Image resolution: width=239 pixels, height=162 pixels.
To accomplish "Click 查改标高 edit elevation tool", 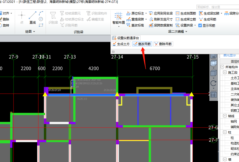I will coord(135,25).
